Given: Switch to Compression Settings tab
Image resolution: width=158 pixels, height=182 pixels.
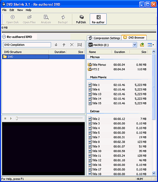Looking at the screenshot, I should click(x=104, y=38).
